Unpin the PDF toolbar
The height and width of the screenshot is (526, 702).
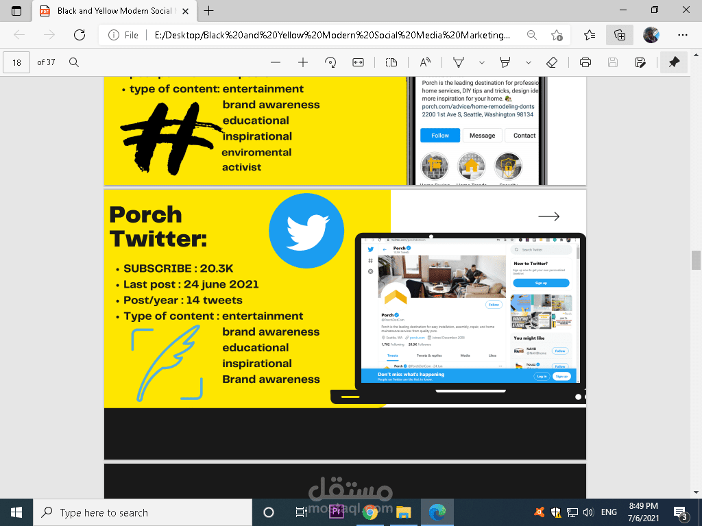coord(674,62)
